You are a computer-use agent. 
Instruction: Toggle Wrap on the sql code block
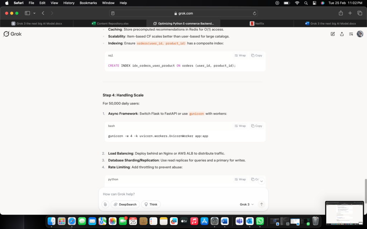240,55
